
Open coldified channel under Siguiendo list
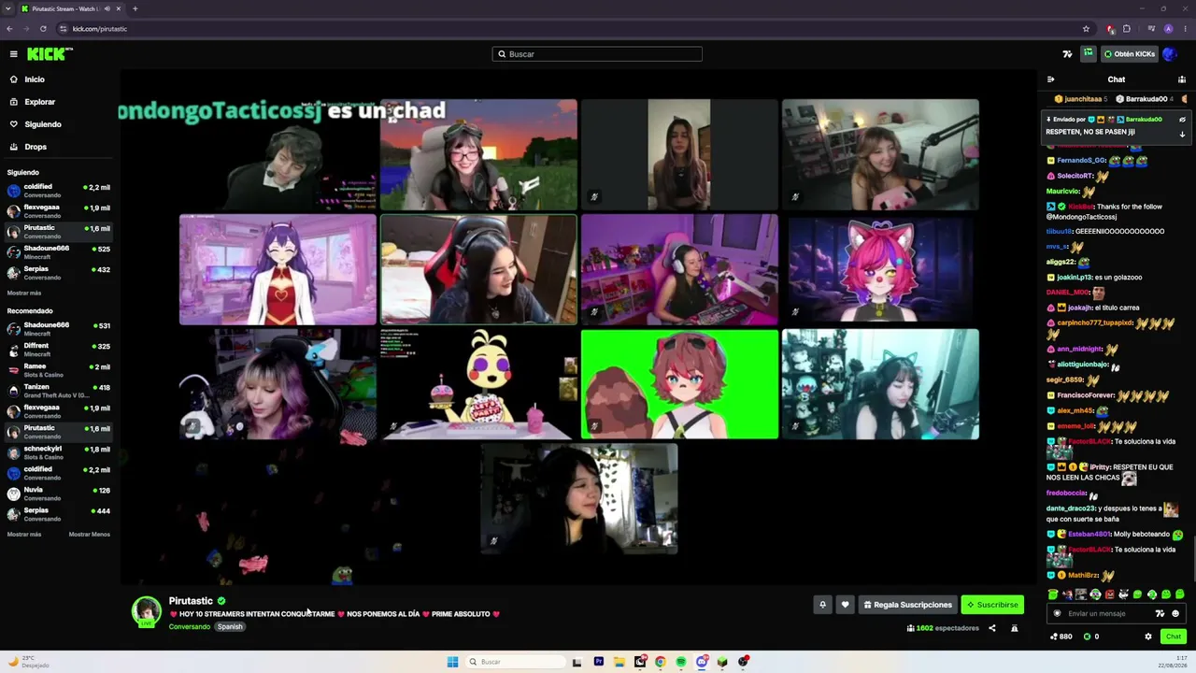(x=60, y=191)
